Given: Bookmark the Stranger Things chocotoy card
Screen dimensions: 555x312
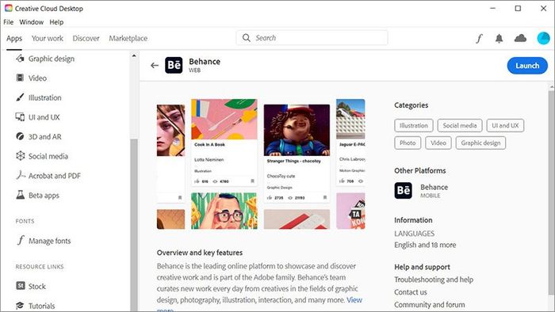Looking at the screenshot, I should click(x=325, y=197).
